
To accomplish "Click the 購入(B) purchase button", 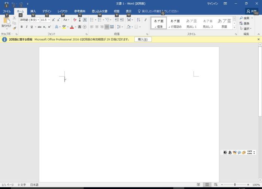I will tap(143, 39).
